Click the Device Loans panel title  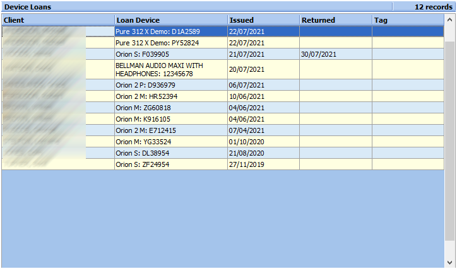click(28, 7)
